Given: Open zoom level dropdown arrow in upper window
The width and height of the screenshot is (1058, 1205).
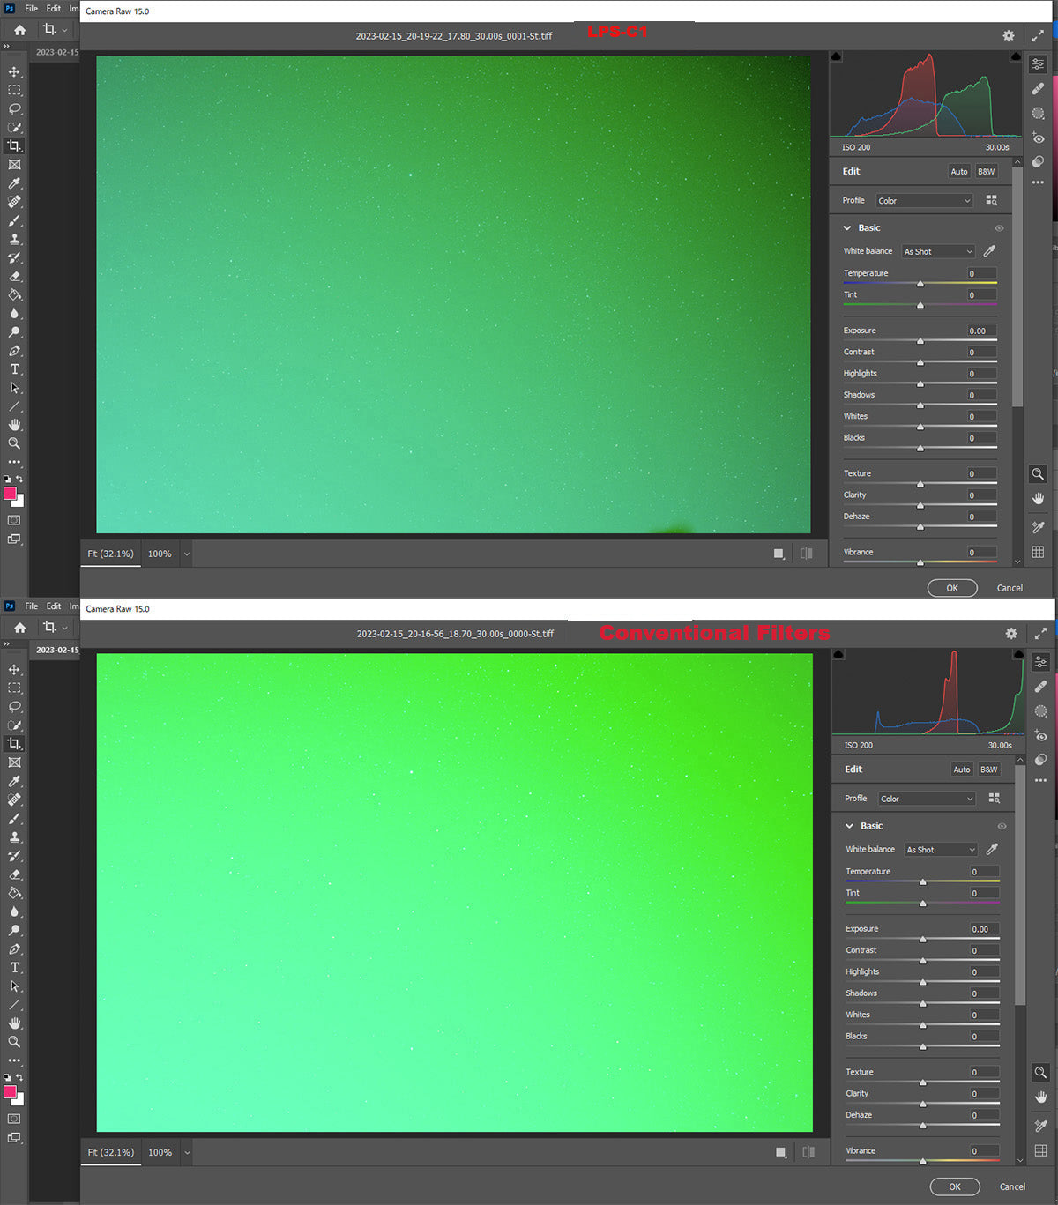Looking at the screenshot, I should point(186,554).
